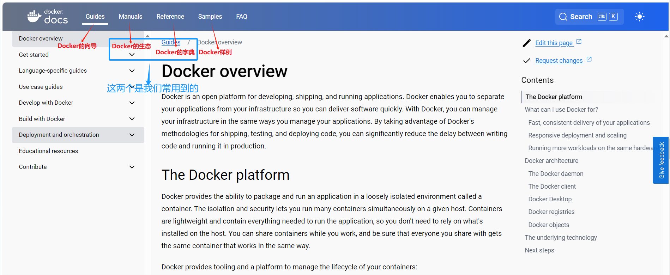Viewport: 670px width, 275px height.
Task: Expand Develop with Docker chevron
Action: tap(132, 103)
